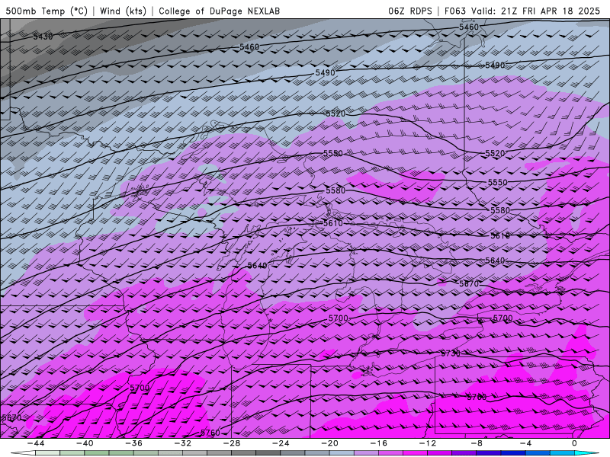Image resolution: width=610 pixels, height=457 pixels.
Task: Click the -44 color scale label
Action: [35, 443]
